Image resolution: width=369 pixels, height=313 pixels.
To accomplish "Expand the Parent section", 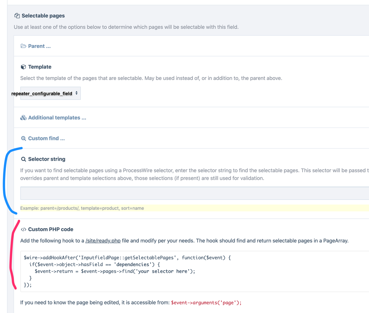I will click(x=39, y=46).
